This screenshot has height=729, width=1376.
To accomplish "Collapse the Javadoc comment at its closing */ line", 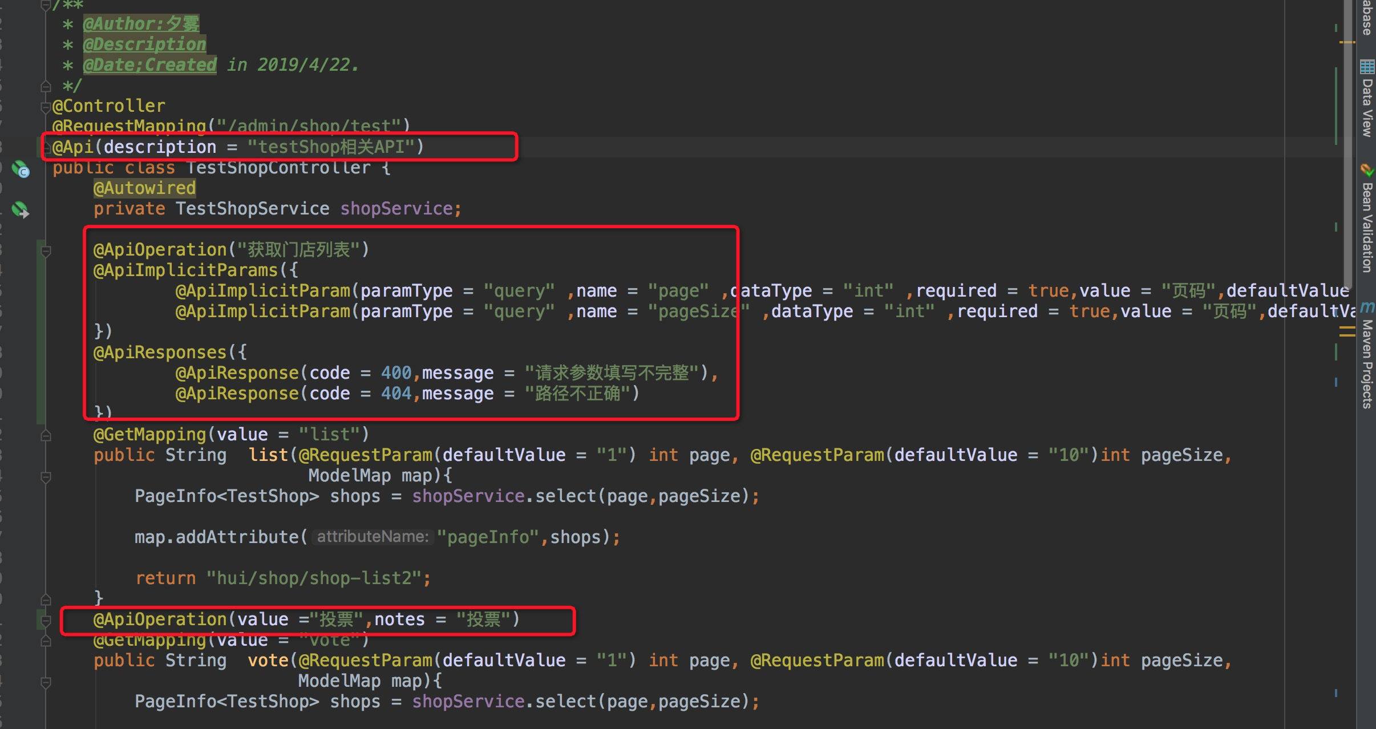I will 46,87.
